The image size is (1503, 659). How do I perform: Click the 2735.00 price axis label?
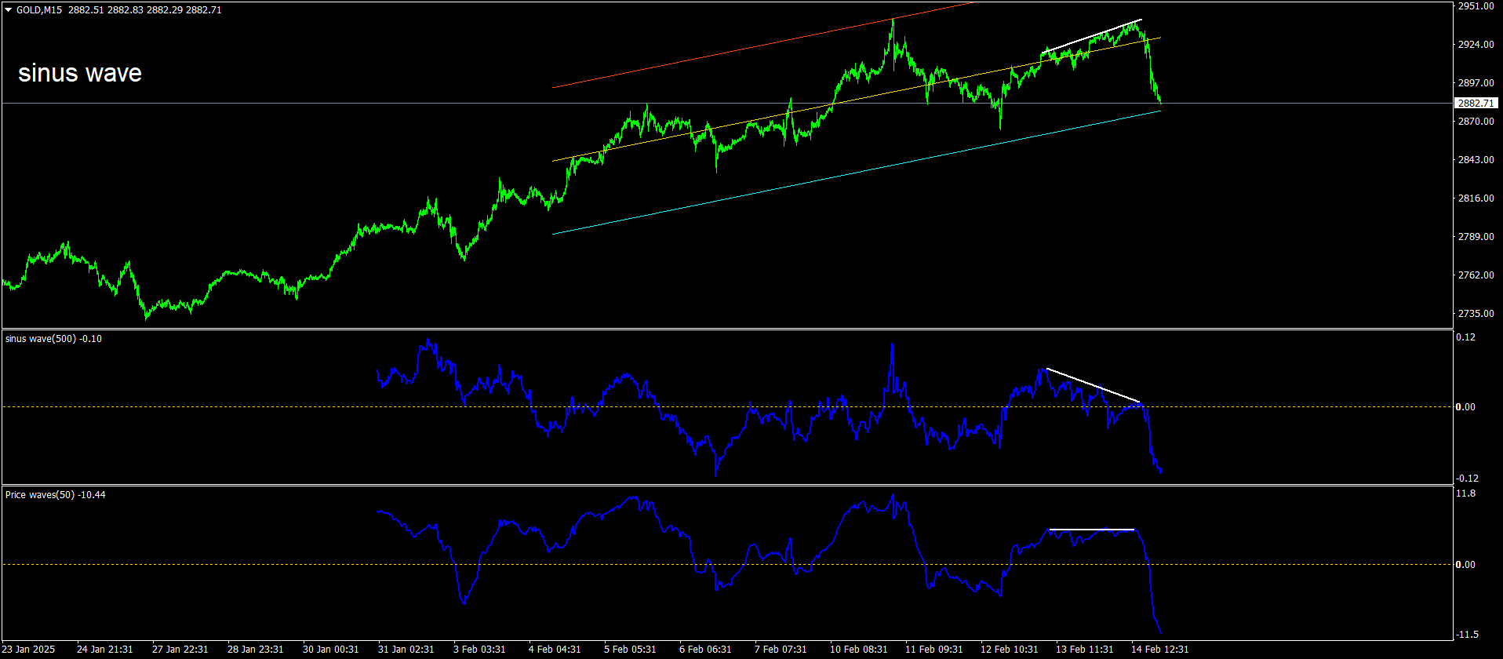click(x=1476, y=314)
